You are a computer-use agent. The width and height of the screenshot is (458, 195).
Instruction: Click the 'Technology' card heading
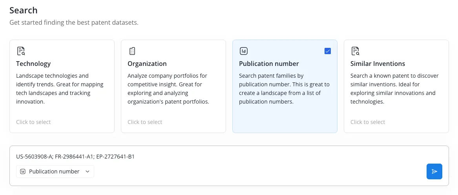point(33,64)
